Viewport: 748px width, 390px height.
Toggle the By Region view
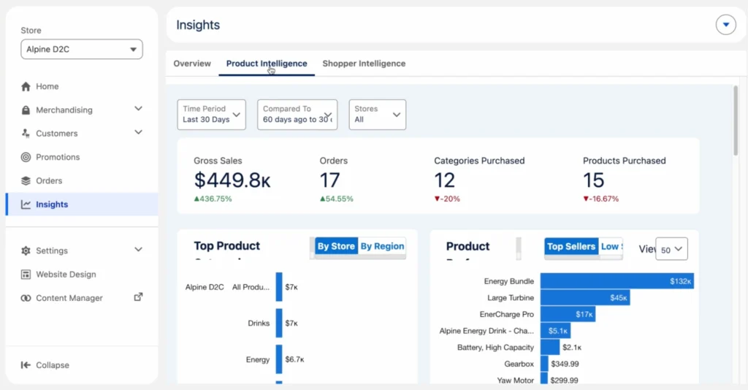(382, 246)
